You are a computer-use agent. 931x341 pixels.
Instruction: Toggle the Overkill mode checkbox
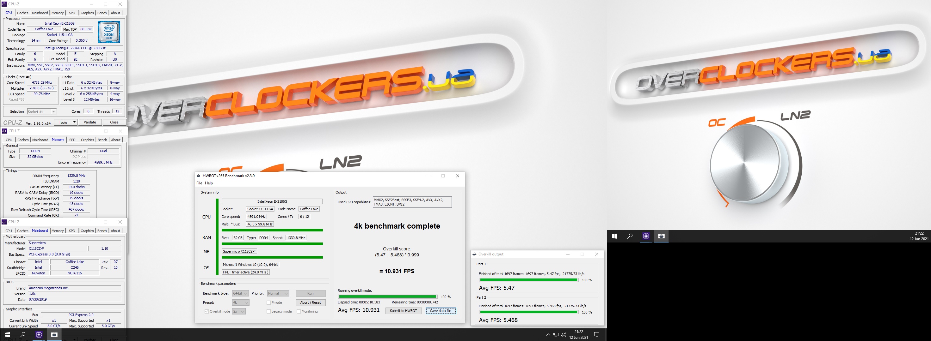[207, 311]
